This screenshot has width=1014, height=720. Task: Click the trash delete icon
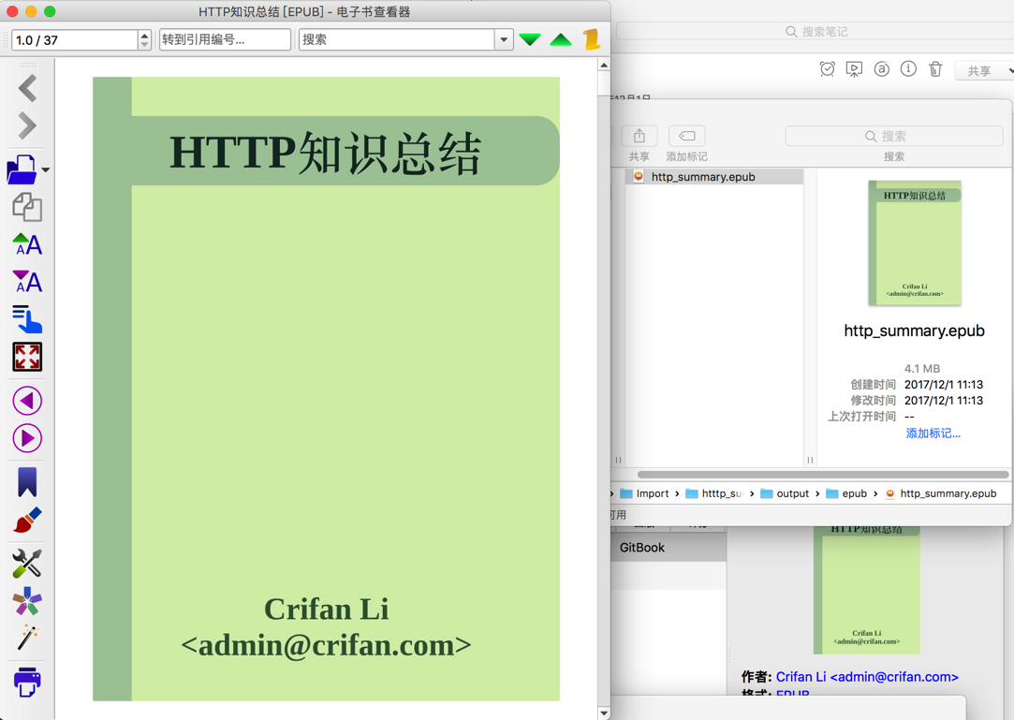(x=935, y=69)
